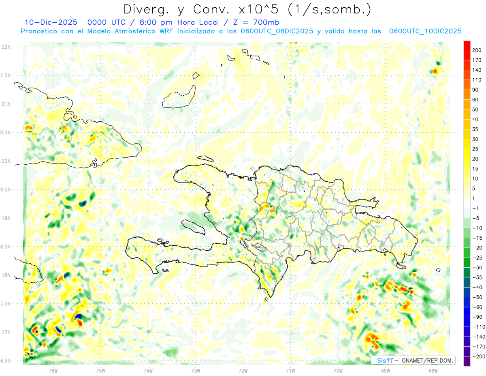486x376 pixels.
Task: Click the '-200' colorbar value
Action: [479, 356]
